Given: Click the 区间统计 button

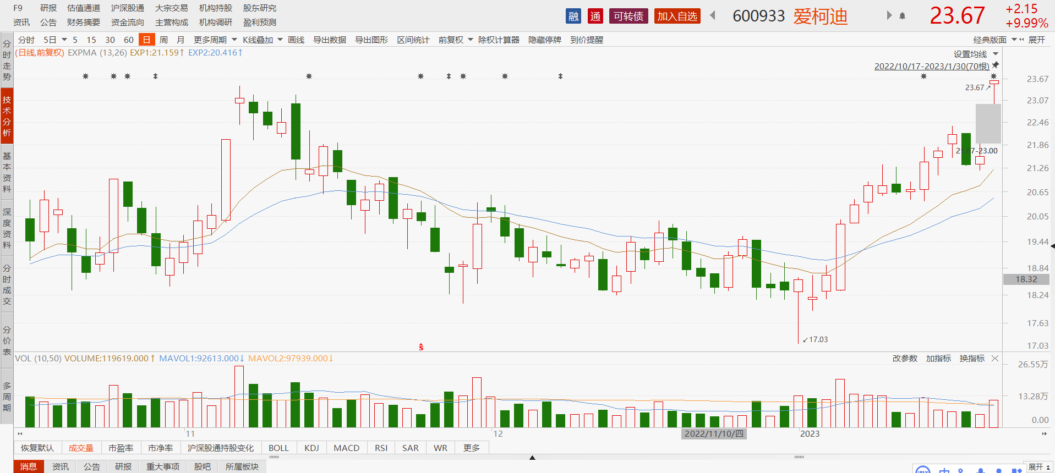Looking at the screenshot, I should pos(413,40).
